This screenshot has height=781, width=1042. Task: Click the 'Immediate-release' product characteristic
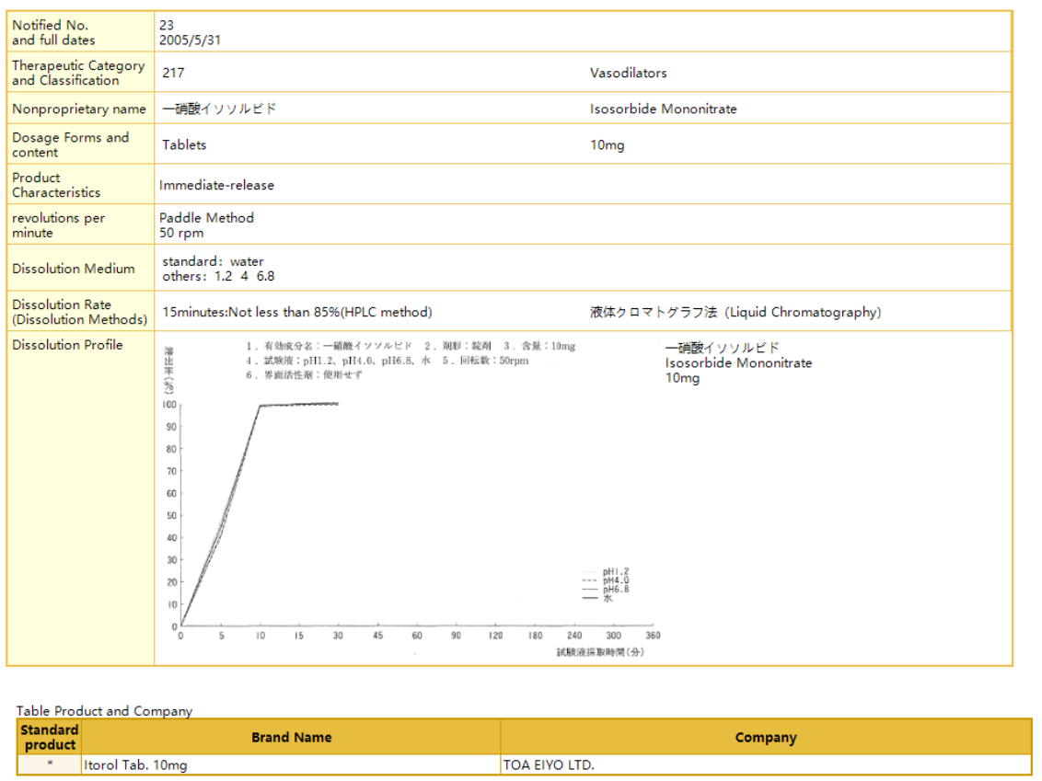click(216, 185)
